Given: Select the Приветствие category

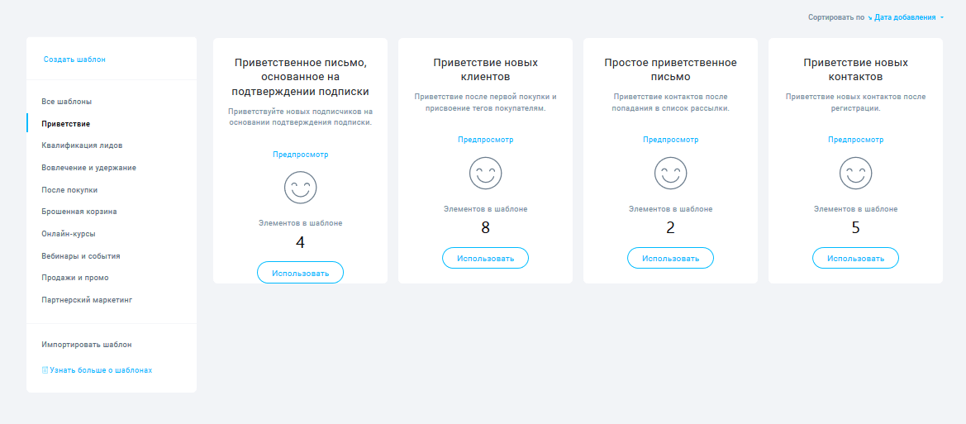Looking at the screenshot, I should [66, 123].
